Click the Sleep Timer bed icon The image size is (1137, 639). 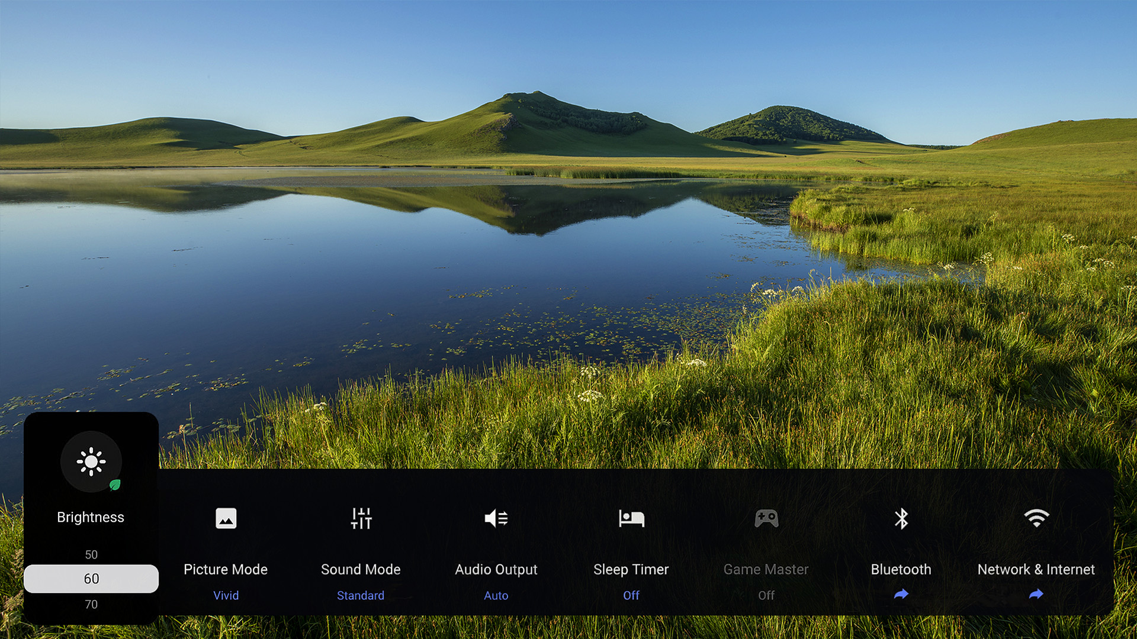click(631, 518)
